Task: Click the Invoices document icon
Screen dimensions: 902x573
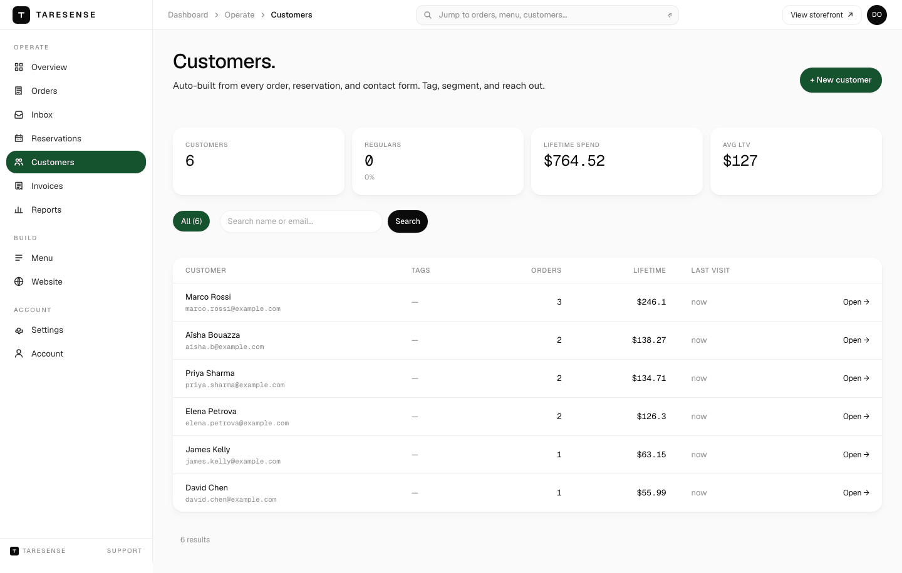Action: (x=19, y=186)
